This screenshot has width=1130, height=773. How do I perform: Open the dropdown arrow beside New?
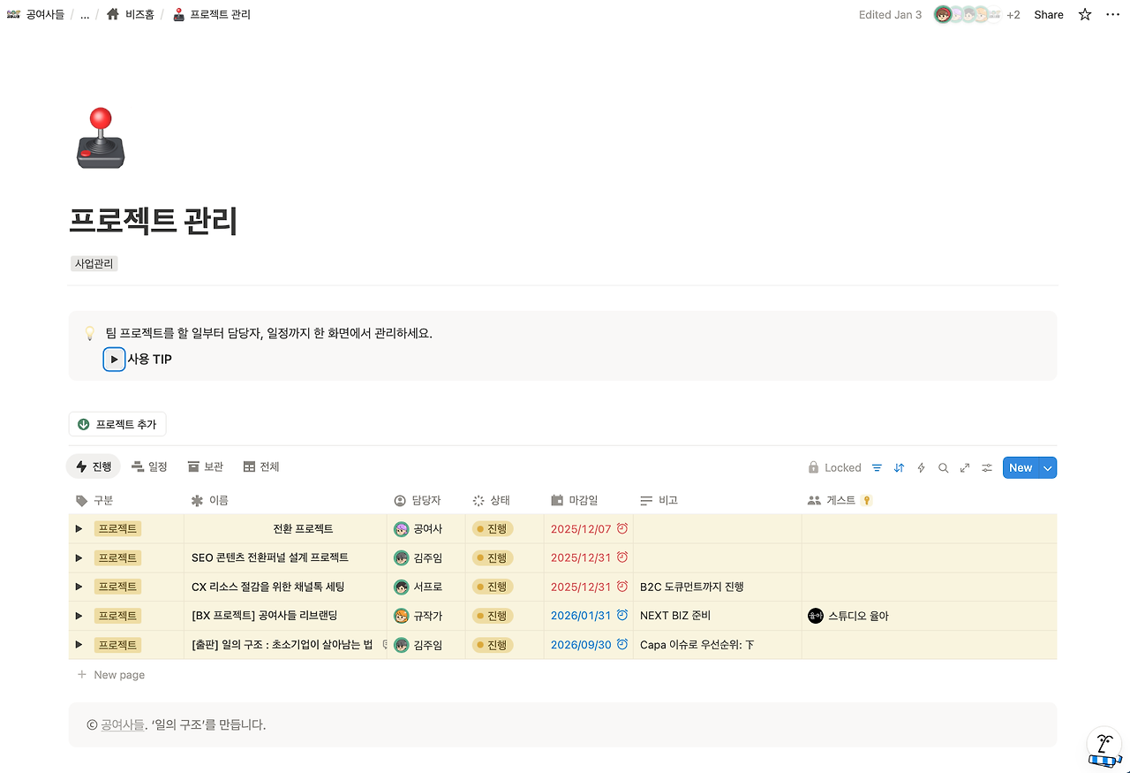pos(1048,468)
